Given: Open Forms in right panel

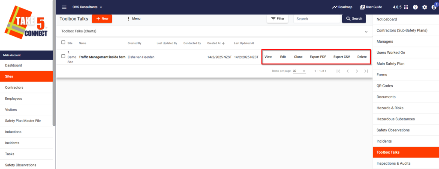Looking at the screenshot, I should pos(406,75).
